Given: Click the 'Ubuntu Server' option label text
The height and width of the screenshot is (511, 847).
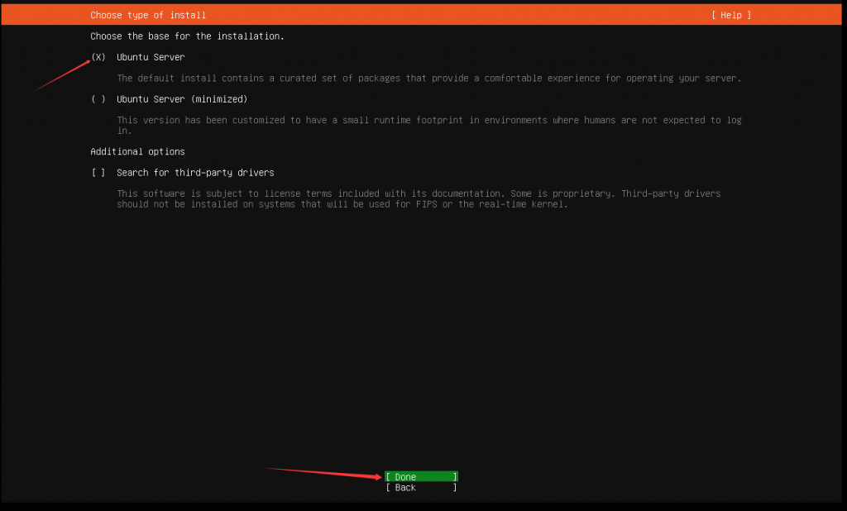Looking at the screenshot, I should 151,57.
